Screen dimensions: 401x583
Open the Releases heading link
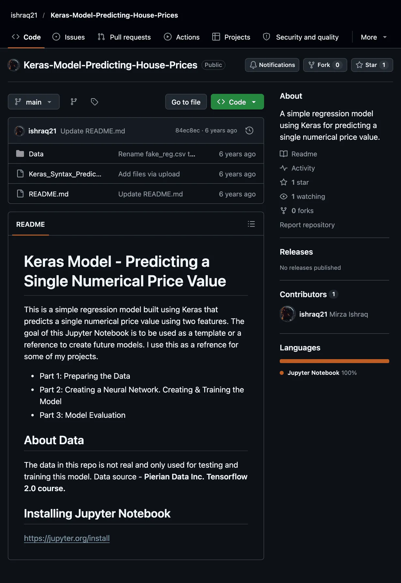pyautogui.click(x=296, y=252)
